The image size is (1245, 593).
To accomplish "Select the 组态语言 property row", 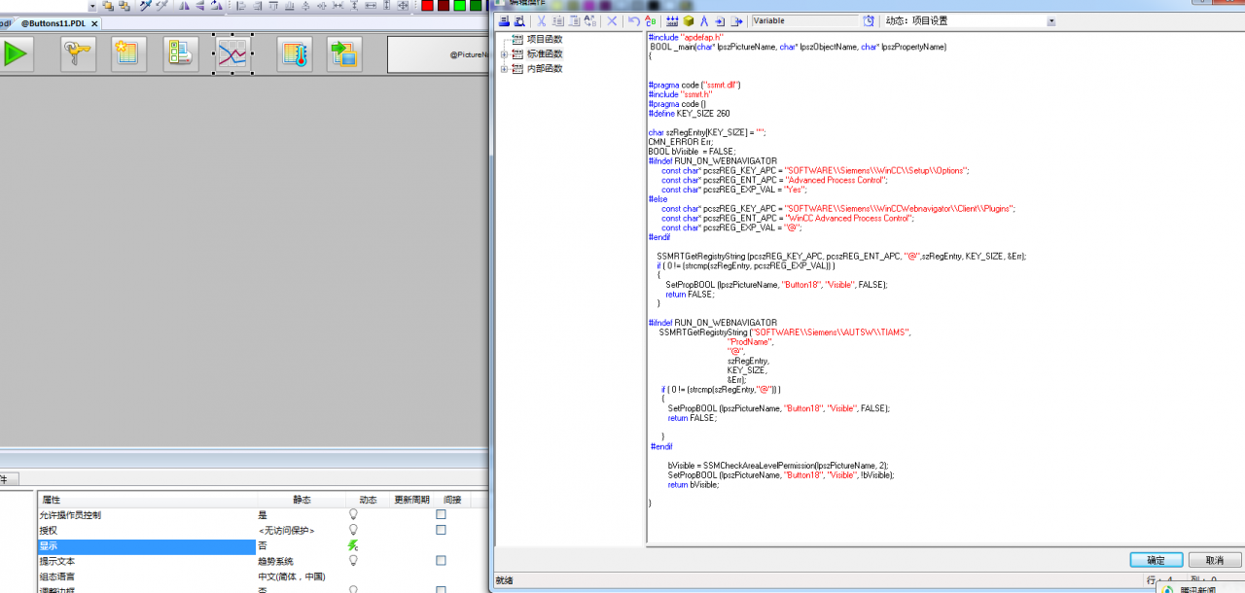I will (146, 576).
